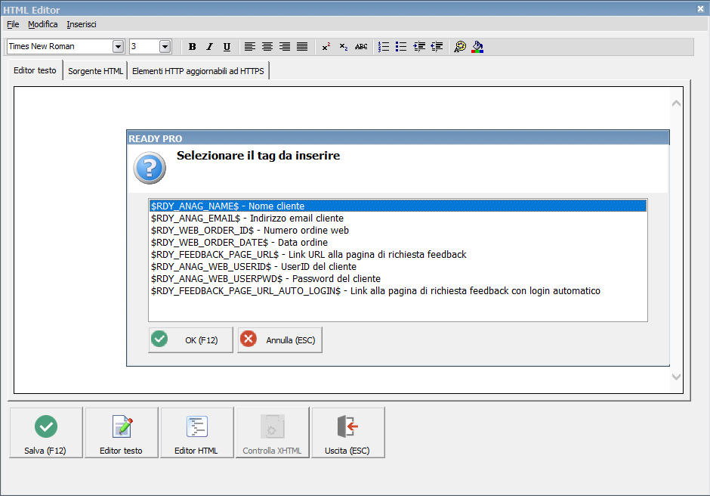Insert a bulleted list
This screenshot has width=710, height=496.
[401, 47]
